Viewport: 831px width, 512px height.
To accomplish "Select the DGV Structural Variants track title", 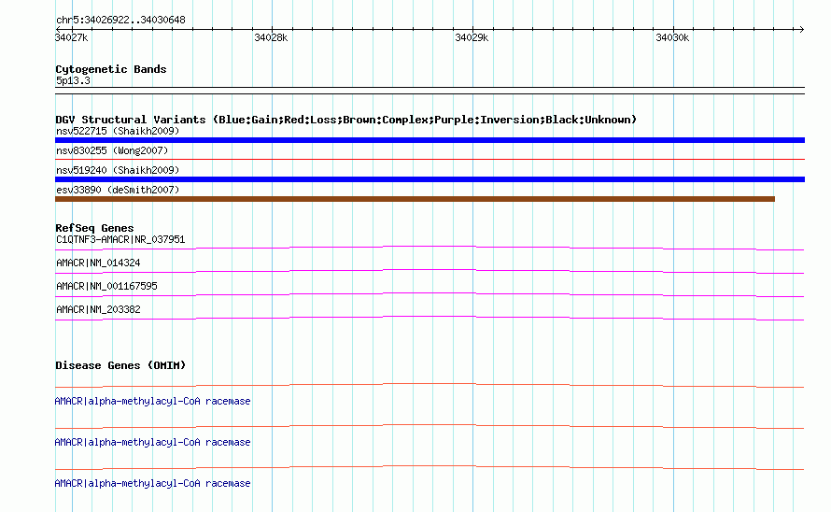I will point(345,120).
